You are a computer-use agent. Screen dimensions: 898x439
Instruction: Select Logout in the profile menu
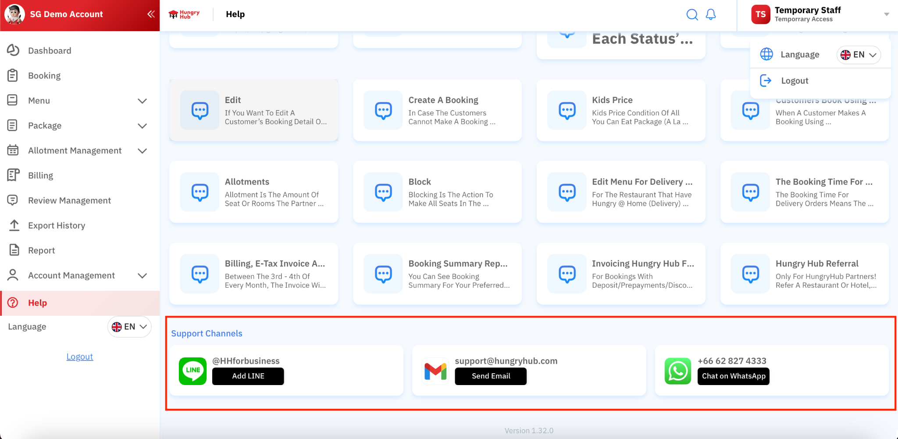(x=794, y=81)
